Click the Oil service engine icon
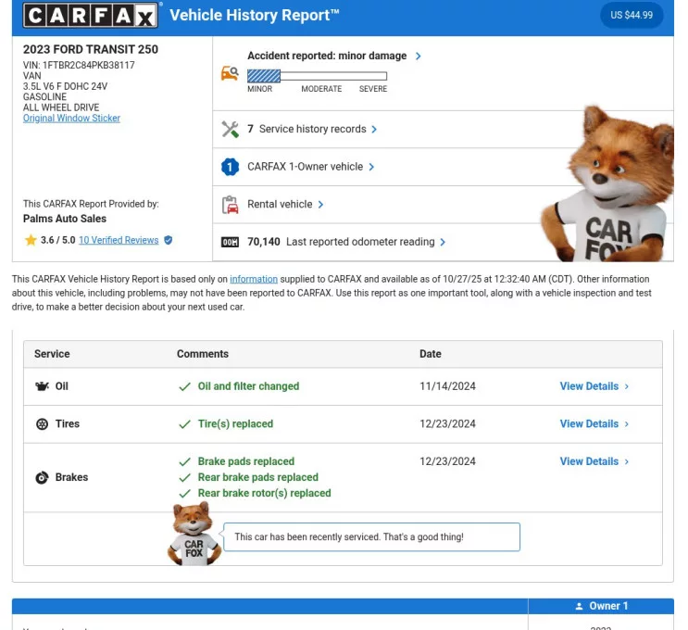688x630 pixels. pyautogui.click(x=42, y=386)
